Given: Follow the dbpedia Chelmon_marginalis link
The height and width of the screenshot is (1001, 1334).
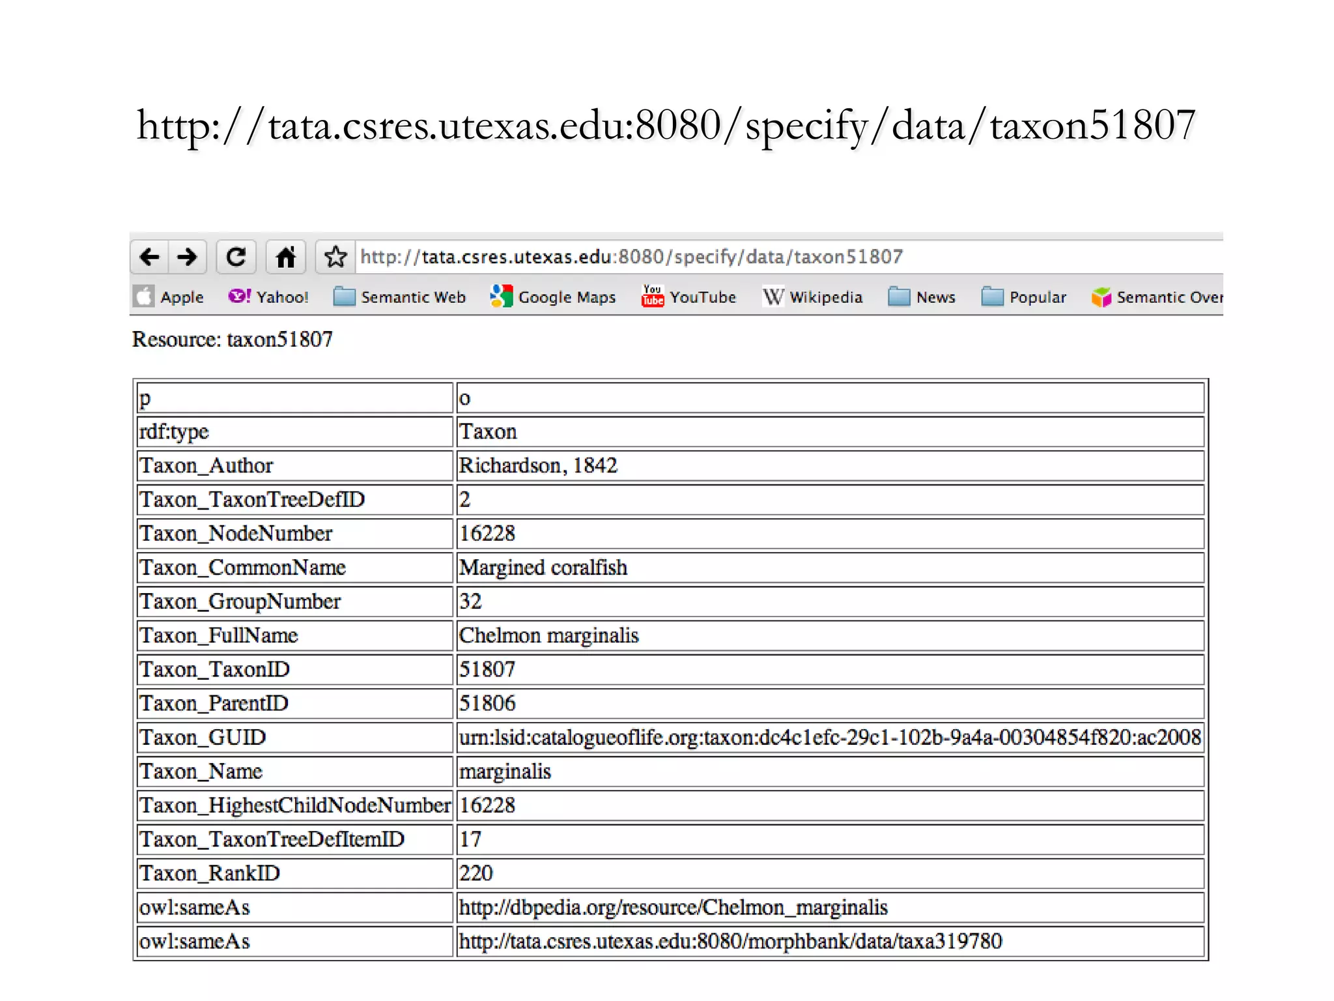Looking at the screenshot, I should pyautogui.click(x=673, y=907).
